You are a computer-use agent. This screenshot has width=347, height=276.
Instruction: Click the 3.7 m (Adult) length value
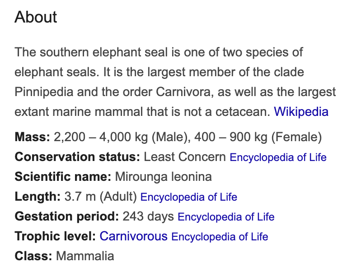point(101,197)
